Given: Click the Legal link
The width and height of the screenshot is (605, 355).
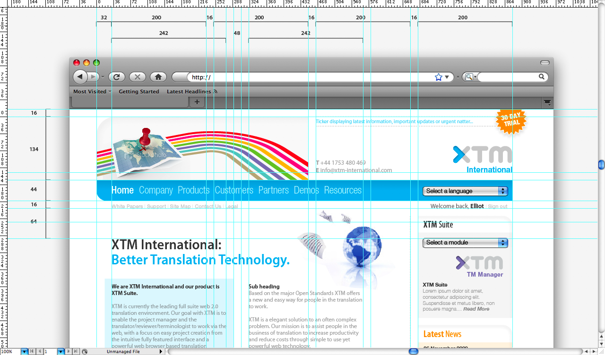Looking at the screenshot, I should click(232, 206).
